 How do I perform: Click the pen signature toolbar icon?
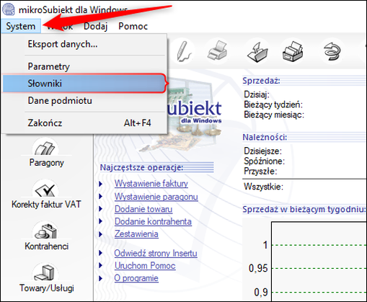click(x=184, y=51)
